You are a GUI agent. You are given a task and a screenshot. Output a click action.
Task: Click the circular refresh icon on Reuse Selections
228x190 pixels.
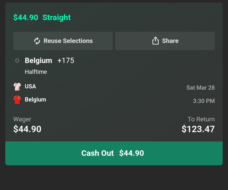(x=37, y=41)
